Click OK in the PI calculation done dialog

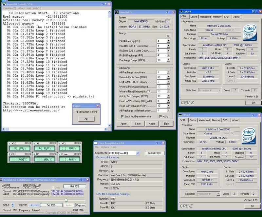click(x=86, y=119)
